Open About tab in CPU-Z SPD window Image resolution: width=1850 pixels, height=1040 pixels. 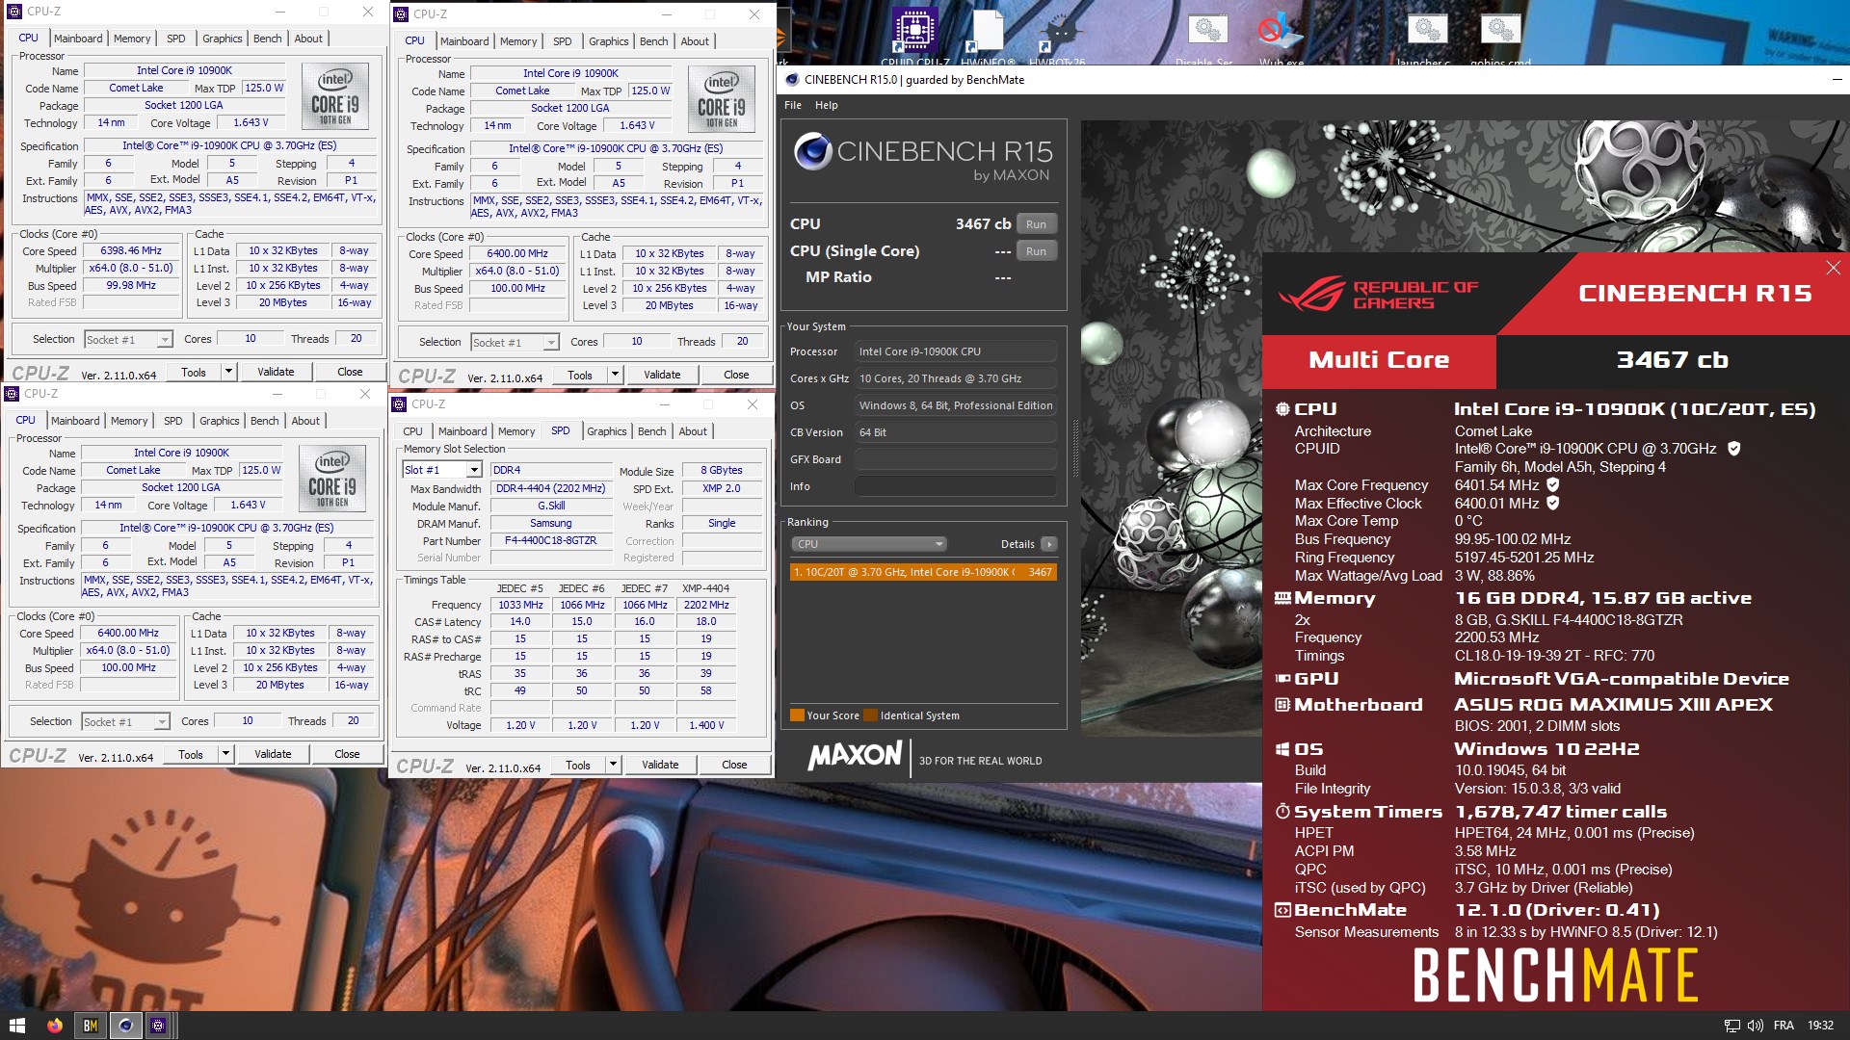coord(693,431)
